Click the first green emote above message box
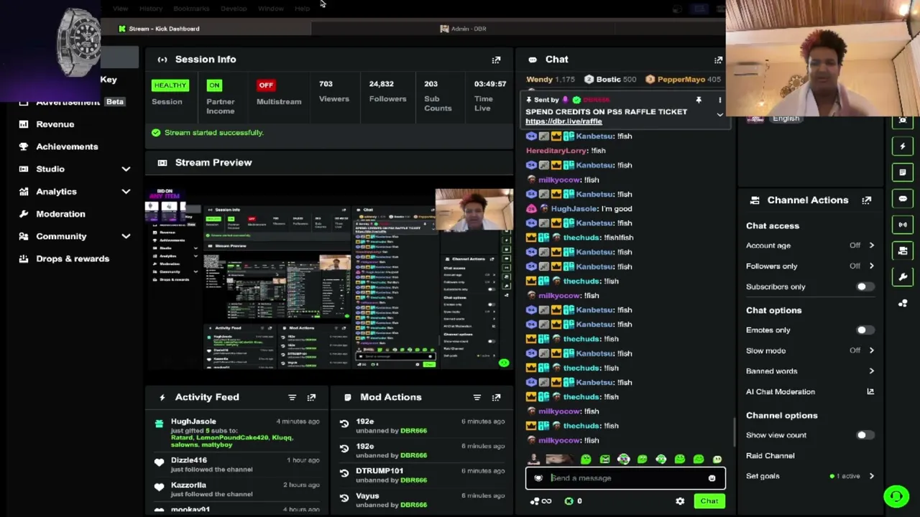The height and width of the screenshot is (517, 920). coord(586,460)
